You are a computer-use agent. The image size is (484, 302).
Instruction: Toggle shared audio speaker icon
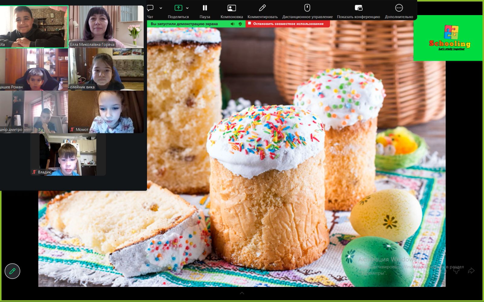tap(232, 24)
